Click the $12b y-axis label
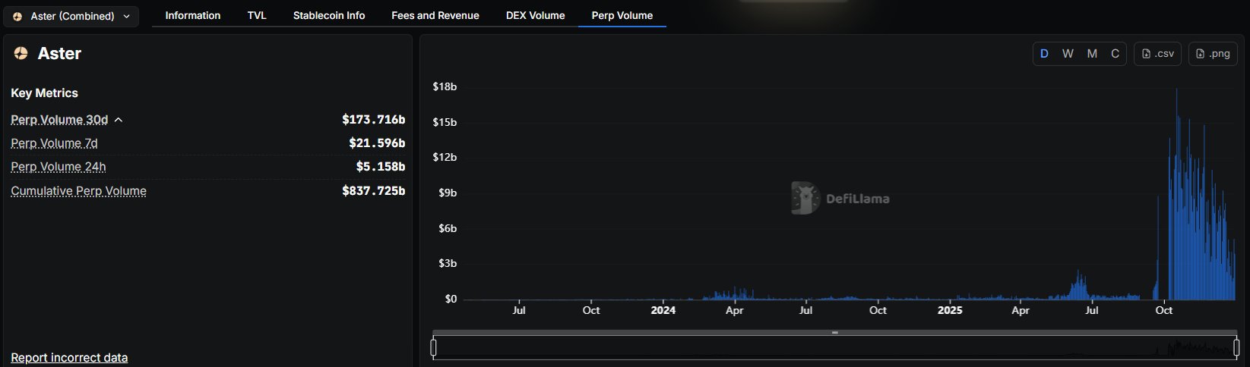Image resolution: width=1250 pixels, height=367 pixels. click(x=445, y=157)
